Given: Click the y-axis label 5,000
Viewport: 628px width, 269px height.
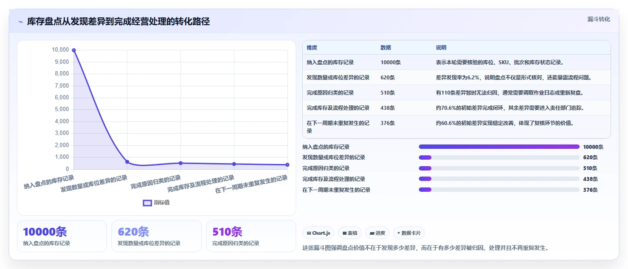Looking at the screenshot, I should 62,109.
